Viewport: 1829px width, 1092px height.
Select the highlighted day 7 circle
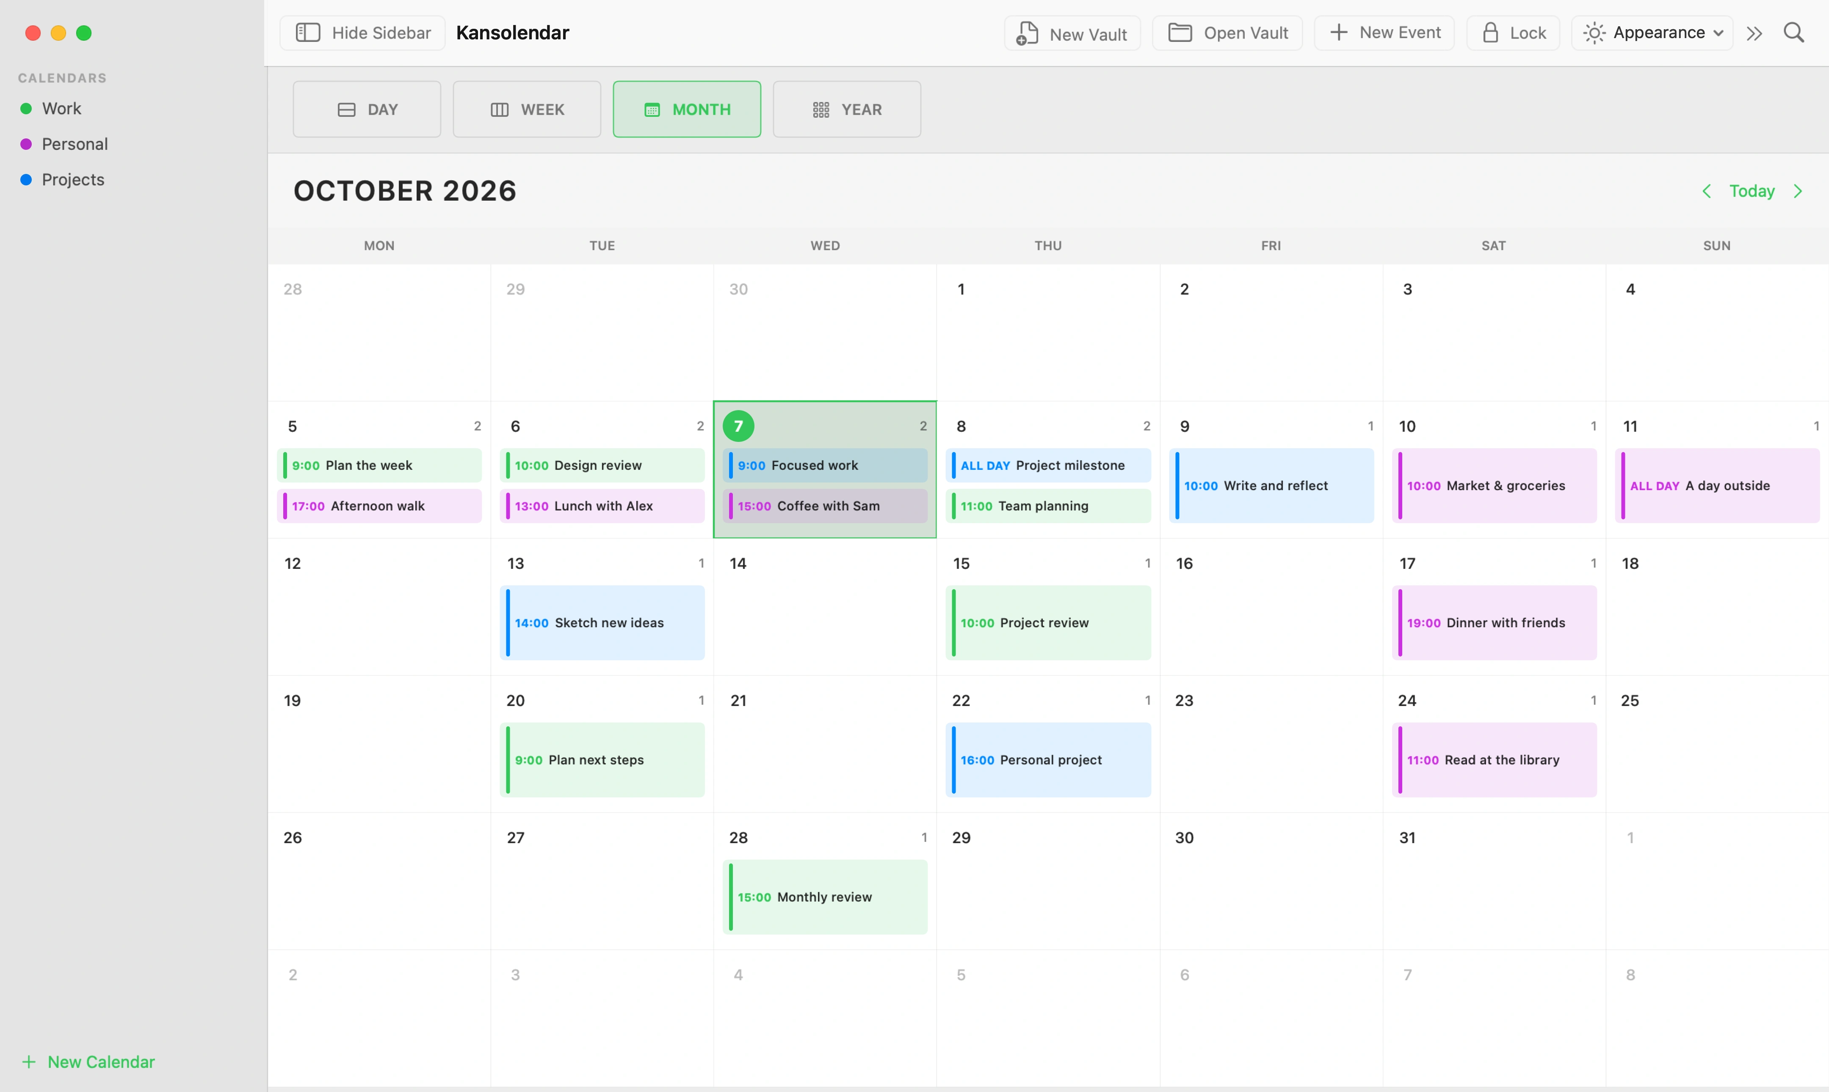point(738,426)
